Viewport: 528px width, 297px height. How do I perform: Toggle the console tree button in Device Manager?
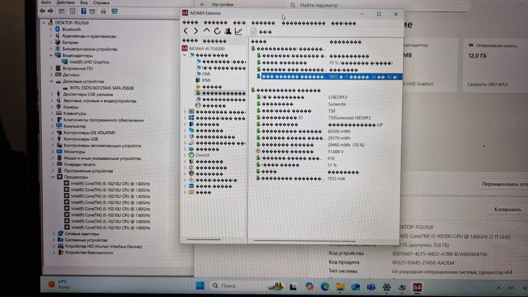coord(62,11)
